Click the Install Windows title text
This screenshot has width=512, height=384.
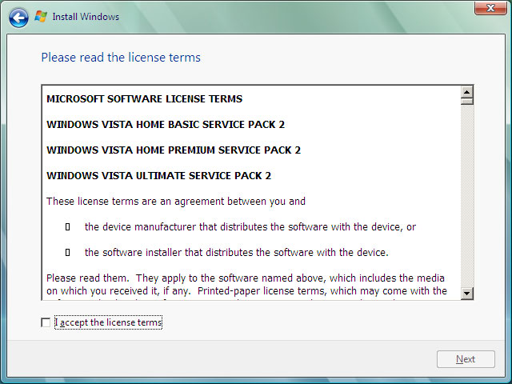[86, 17]
